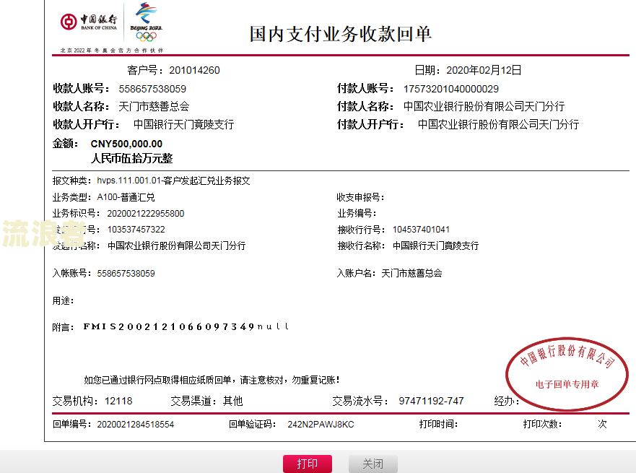This screenshot has height=473, width=636.
Task: Click the duplicate-booking reminder notice text
Action: pos(212,380)
